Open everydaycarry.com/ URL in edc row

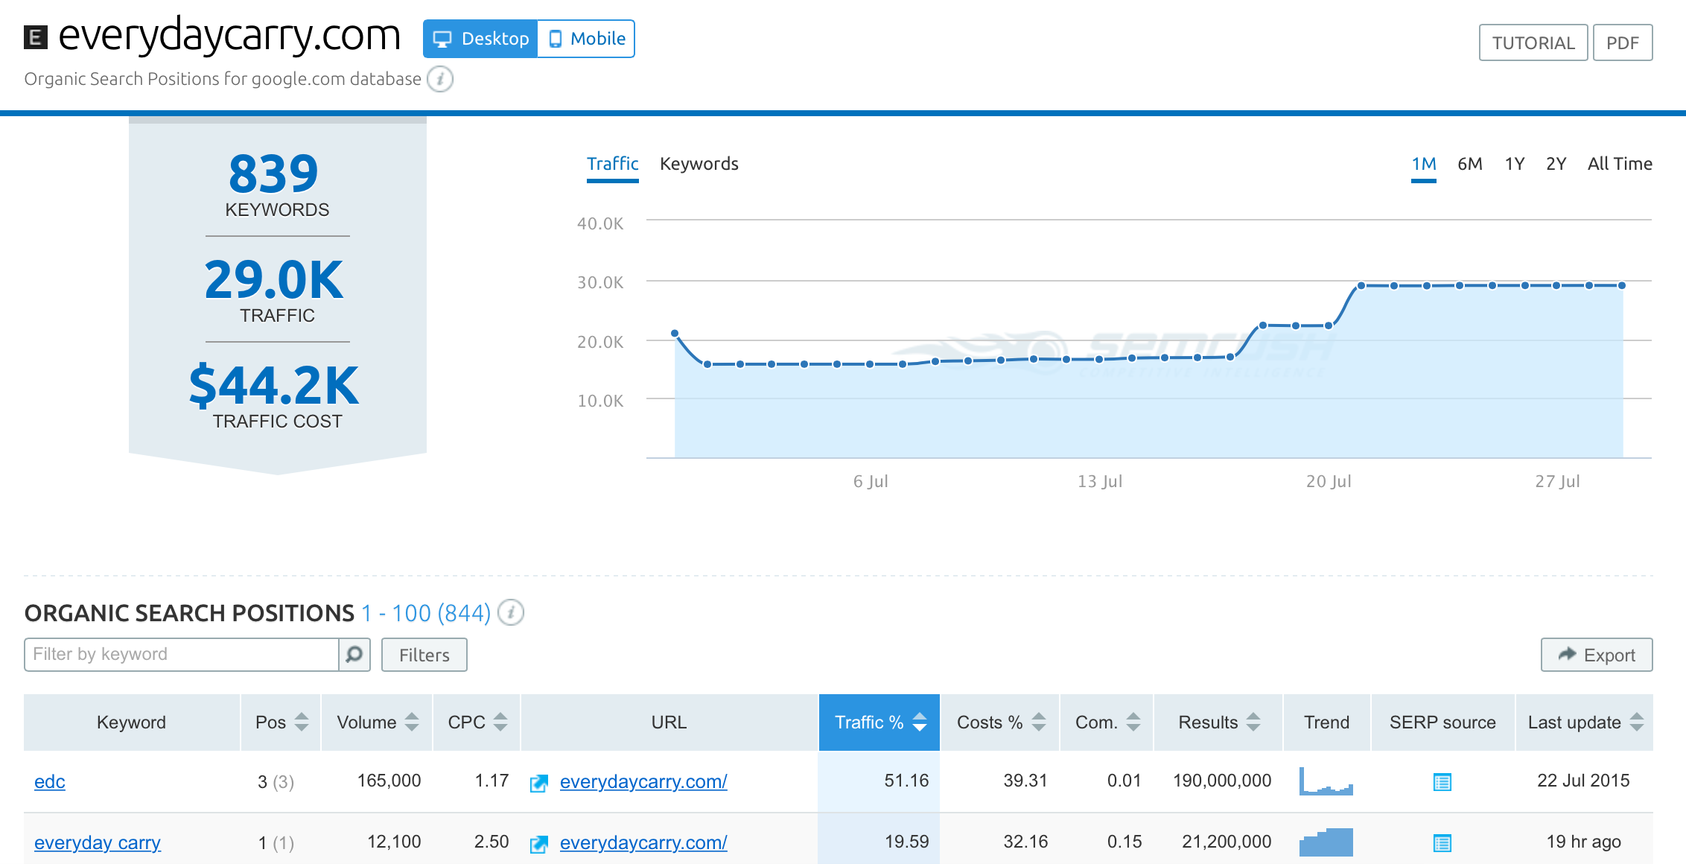point(643,782)
